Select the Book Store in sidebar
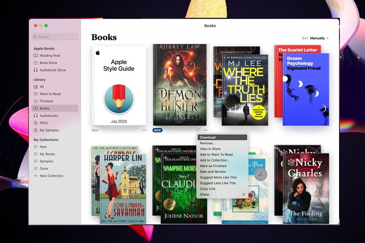 pyautogui.click(x=47, y=63)
